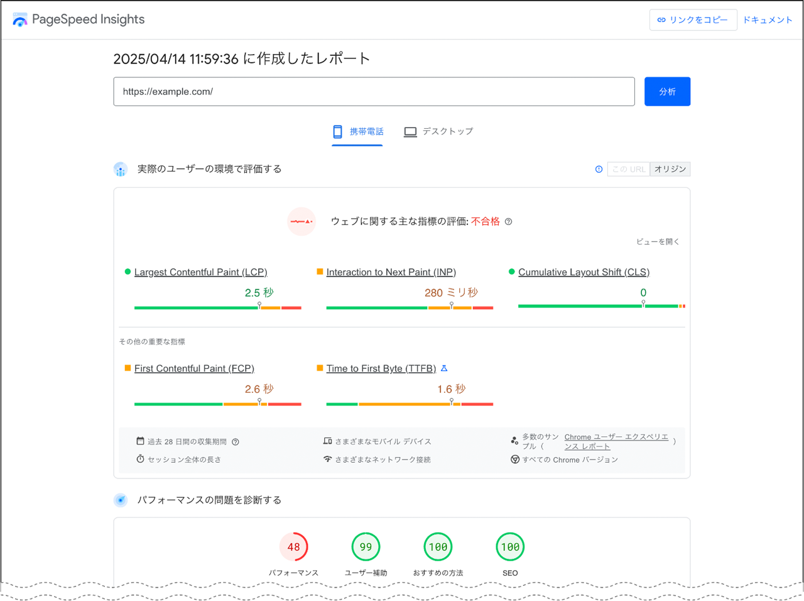Click the real-user field data section icon
Viewport: 804px width, 601px height.
(x=121, y=169)
